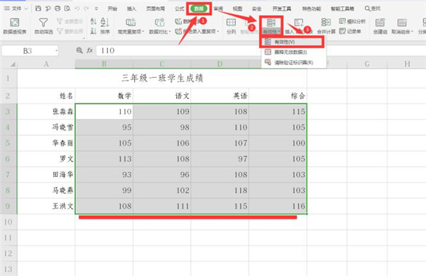Click the 综合 score 116 for 王洪文

(278, 206)
